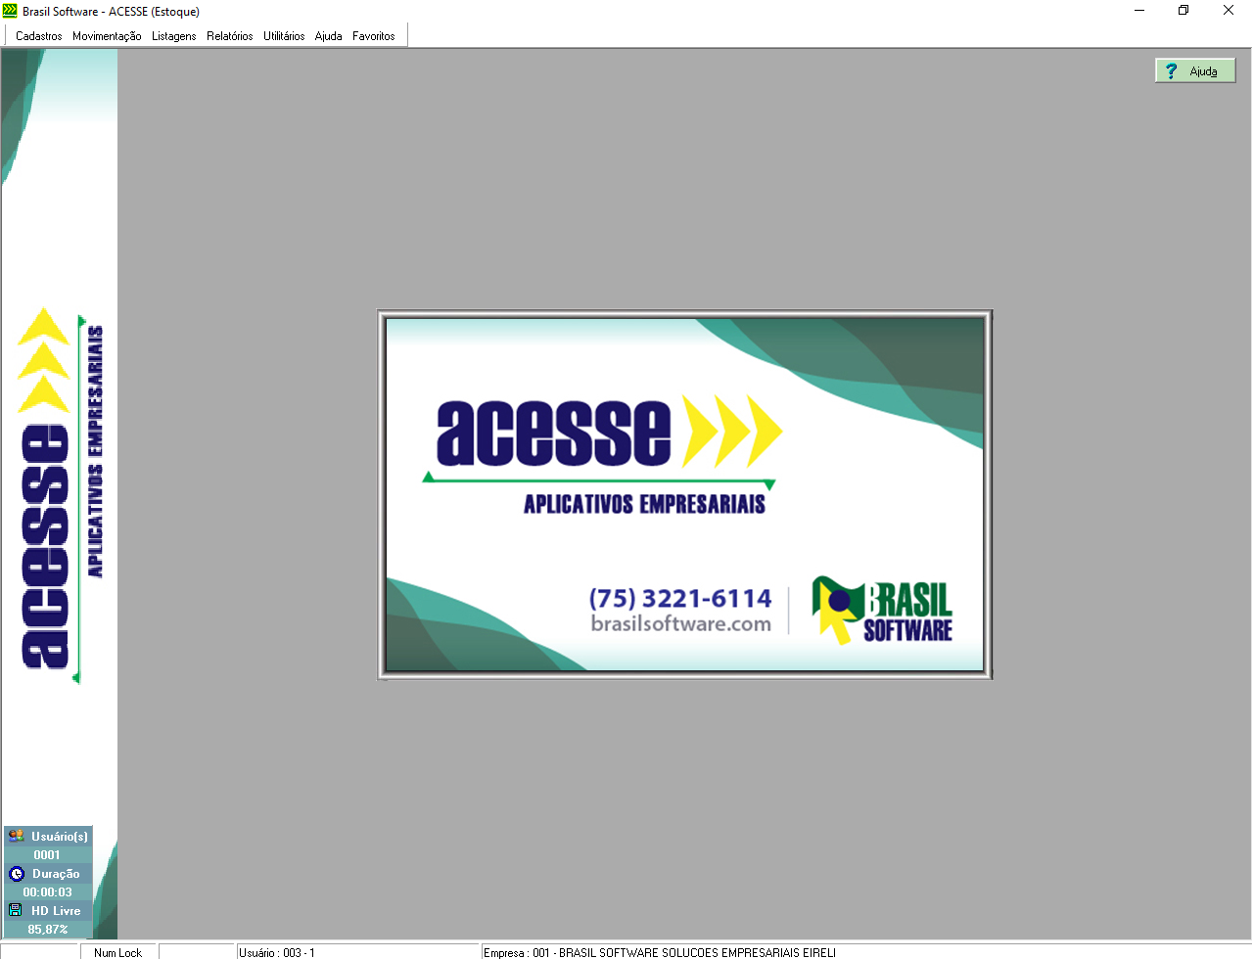
Task: Open the Favoritos menu
Action: 374,36
